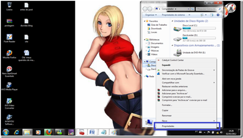The width and height of the screenshot is (243, 138).
Task: Open Windows Media Player from taskbar
Action: click(x=38, y=132)
